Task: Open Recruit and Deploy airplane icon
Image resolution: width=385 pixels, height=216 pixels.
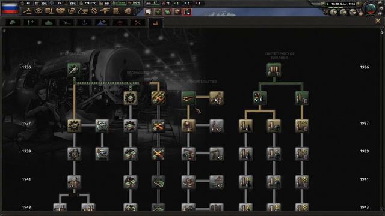Action: 105,11
